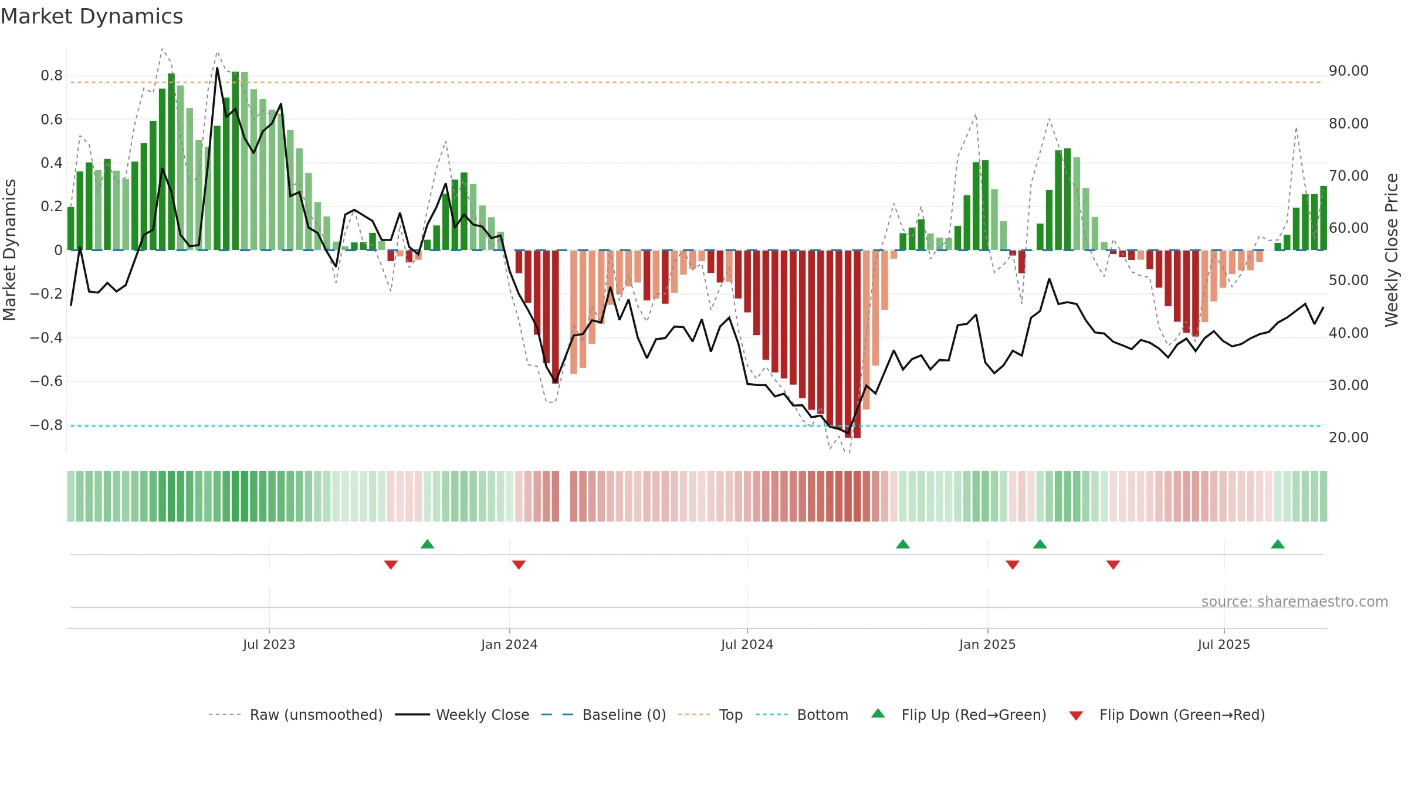Toggle the Bottom legend entry
The height and width of the screenshot is (792, 1408).
click(802, 715)
